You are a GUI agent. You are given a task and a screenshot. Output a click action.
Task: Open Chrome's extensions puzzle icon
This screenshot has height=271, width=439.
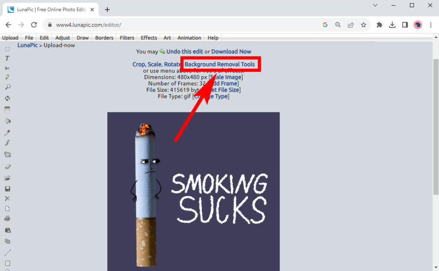pyautogui.click(x=379, y=25)
